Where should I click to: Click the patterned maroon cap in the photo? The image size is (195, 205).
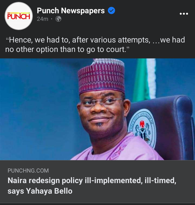point(101,76)
